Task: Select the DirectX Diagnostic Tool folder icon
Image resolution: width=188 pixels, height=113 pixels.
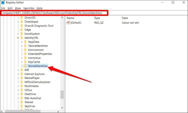Action: click(x=22, y=26)
